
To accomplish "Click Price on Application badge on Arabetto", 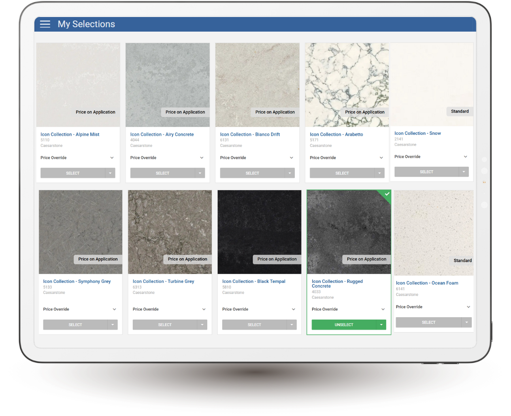I will tap(364, 112).
